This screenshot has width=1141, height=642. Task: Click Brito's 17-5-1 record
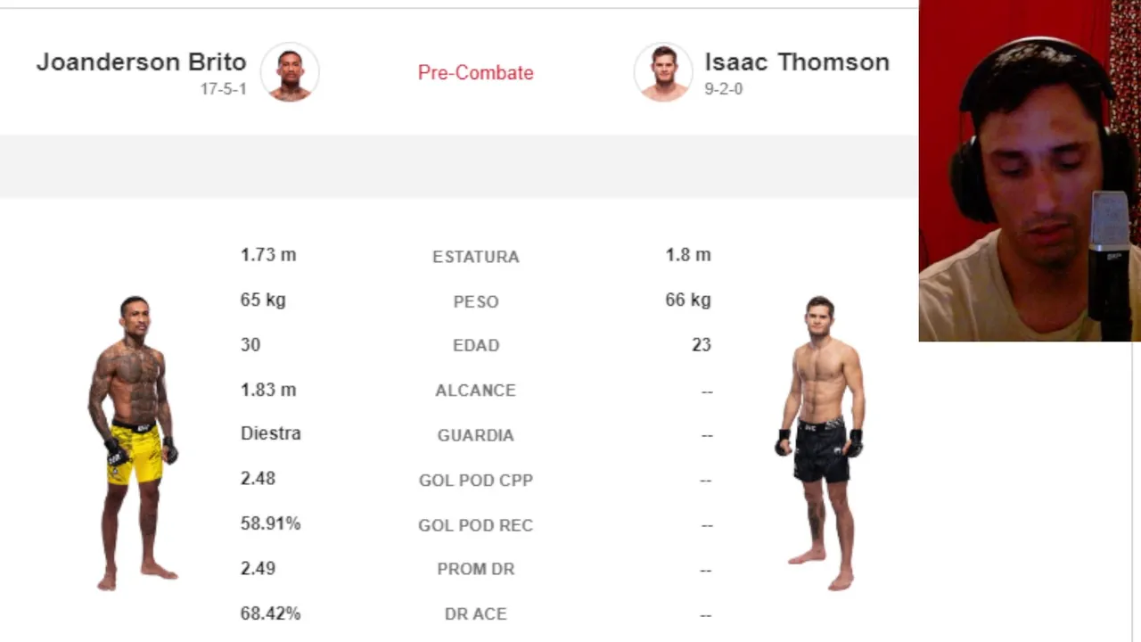click(223, 89)
